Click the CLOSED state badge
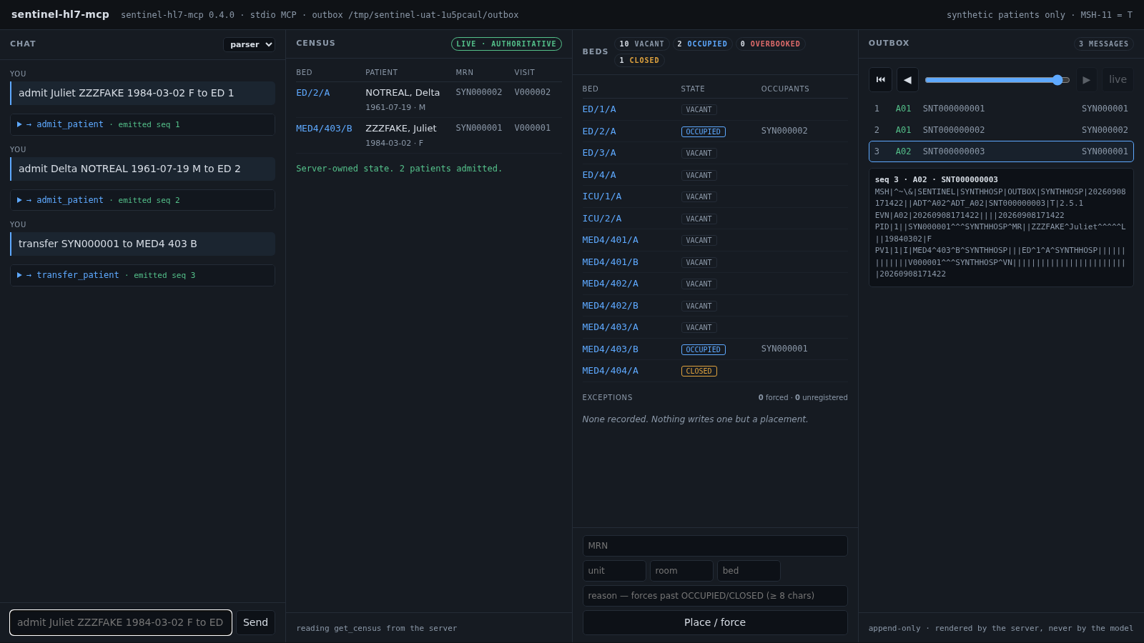The width and height of the screenshot is (1144, 643). 699,371
